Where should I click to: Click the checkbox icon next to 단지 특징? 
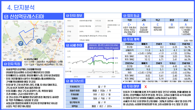pyautogui.click(x=5, y=64)
